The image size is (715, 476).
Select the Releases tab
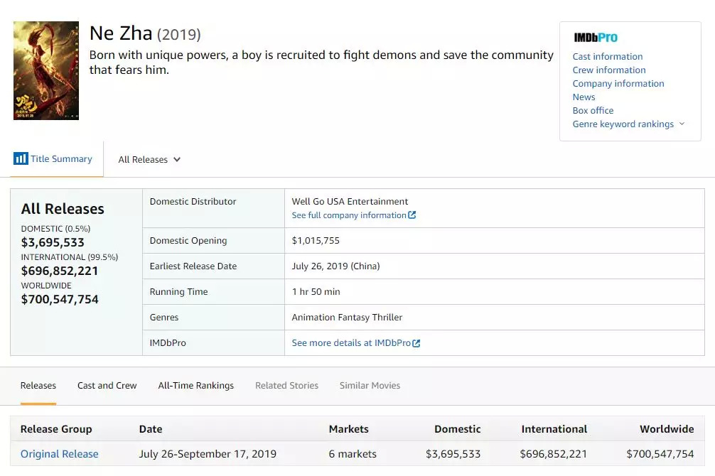pyautogui.click(x=38, y=386)
